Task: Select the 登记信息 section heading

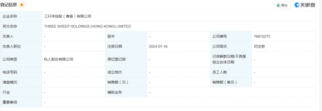Action: [9, 5]
